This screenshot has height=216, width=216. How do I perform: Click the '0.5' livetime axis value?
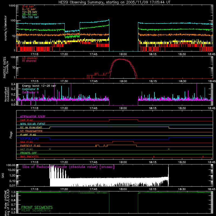tap(13, 212)
